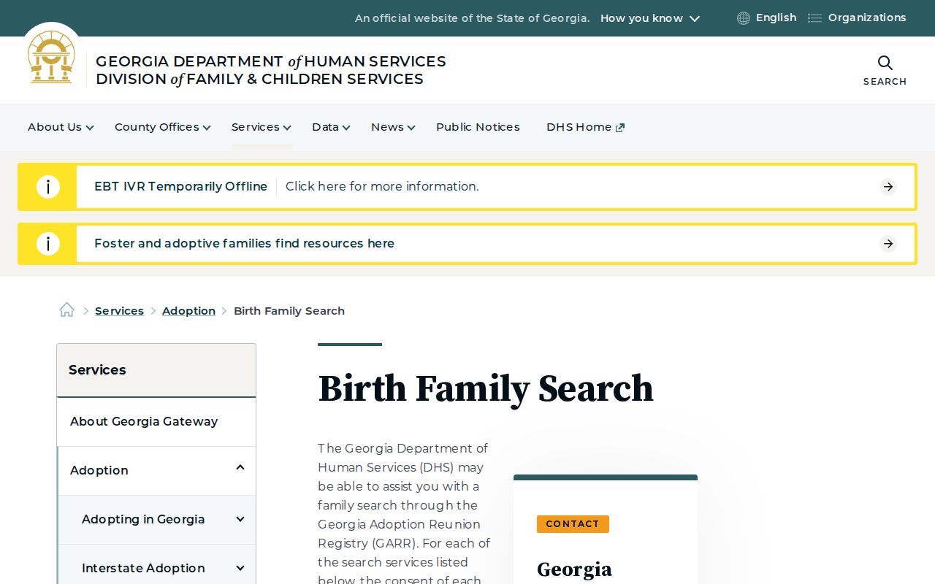Image resolution: width=935 pixels, height=584 pixels.
Task: Open the About Us menu
Action: coord(61,127)
